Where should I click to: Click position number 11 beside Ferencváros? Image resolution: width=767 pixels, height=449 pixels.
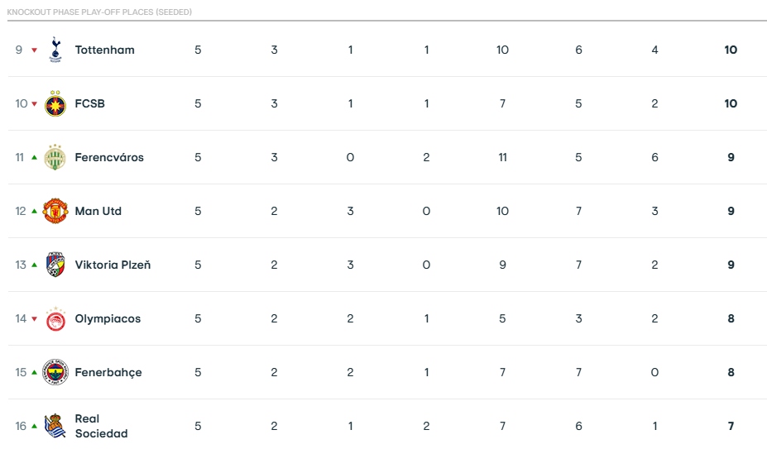coord(20,157)
